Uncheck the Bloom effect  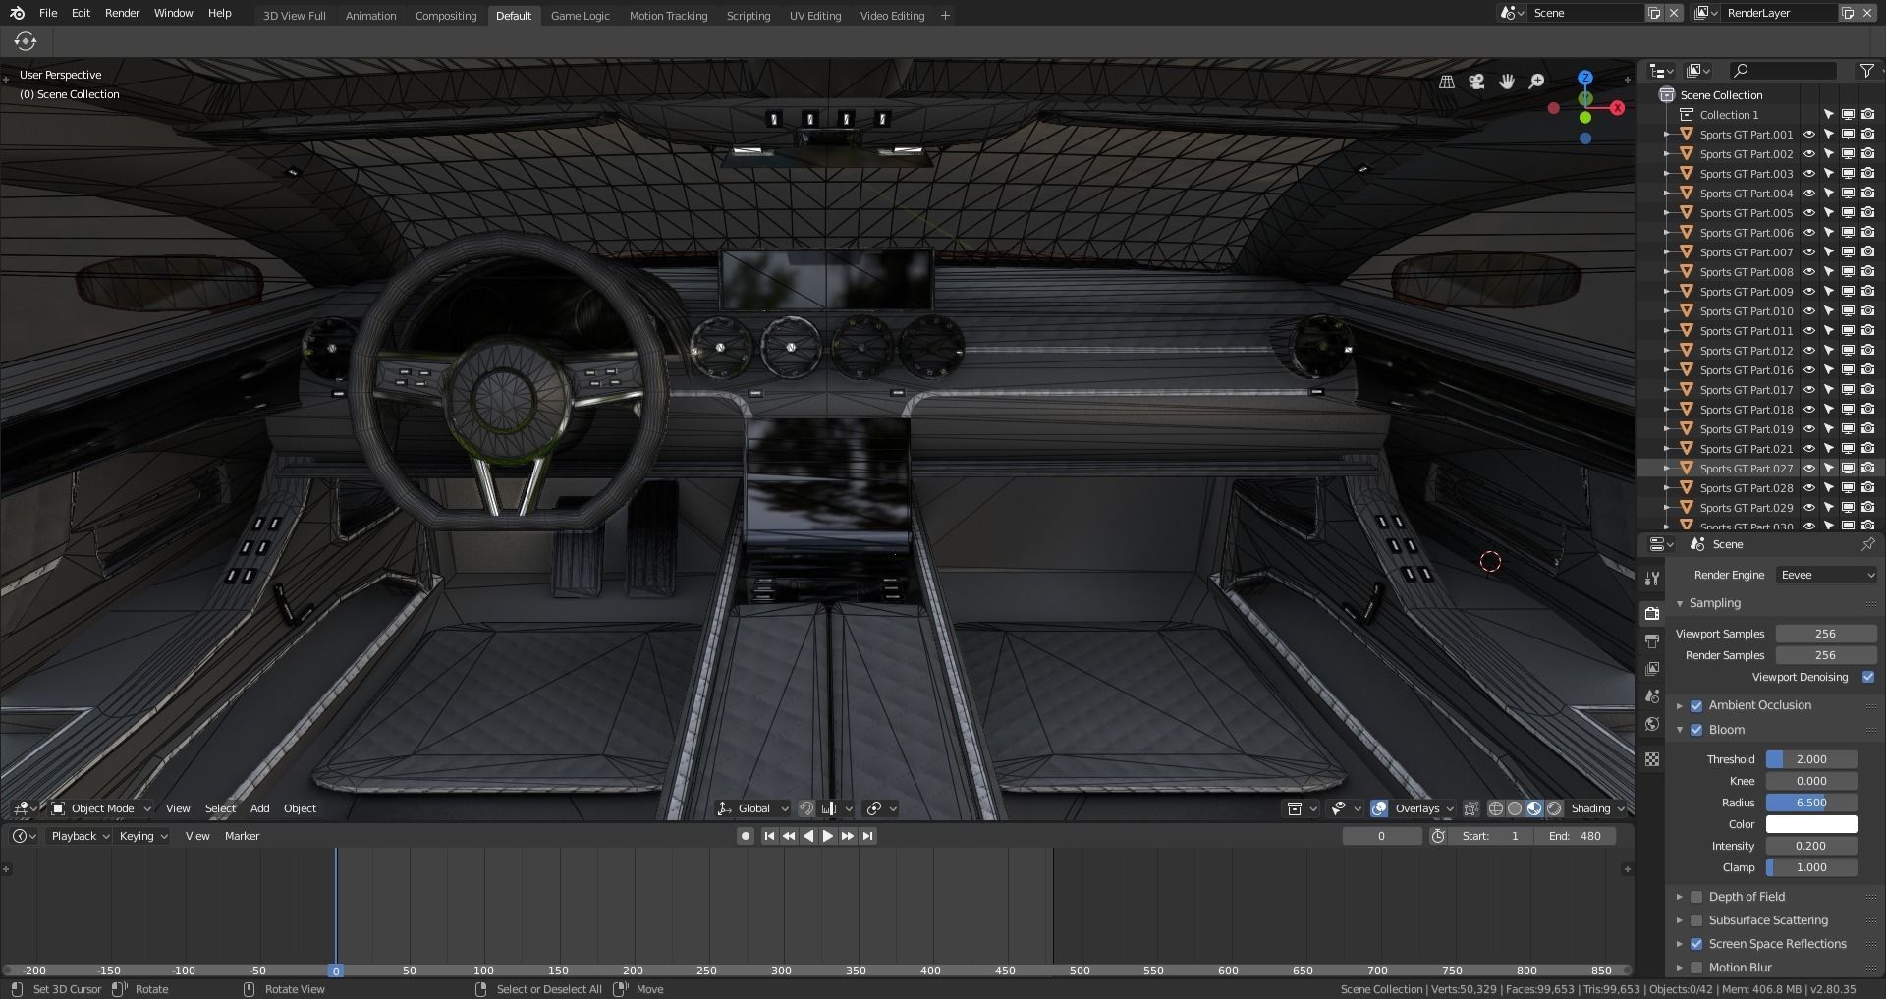tap(1696, 730)
